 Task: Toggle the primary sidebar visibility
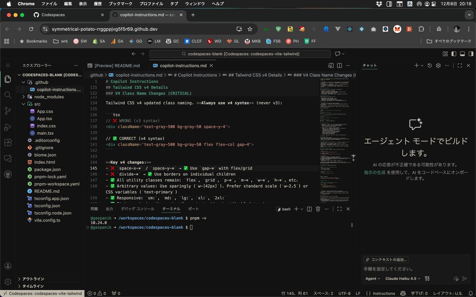(454, 53)
